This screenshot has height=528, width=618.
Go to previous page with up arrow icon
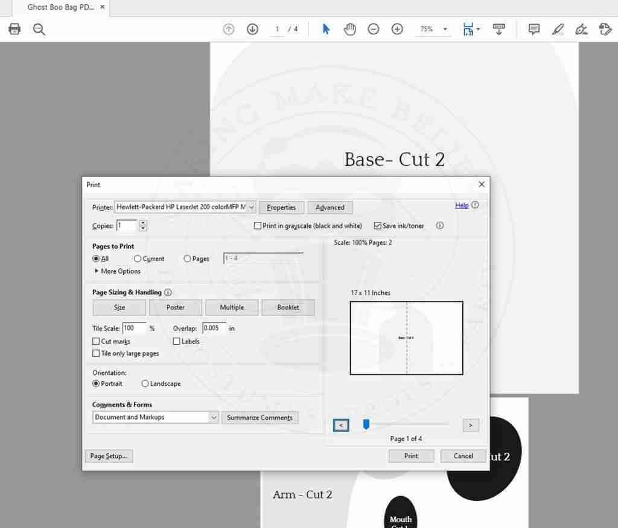click(229, 29)
